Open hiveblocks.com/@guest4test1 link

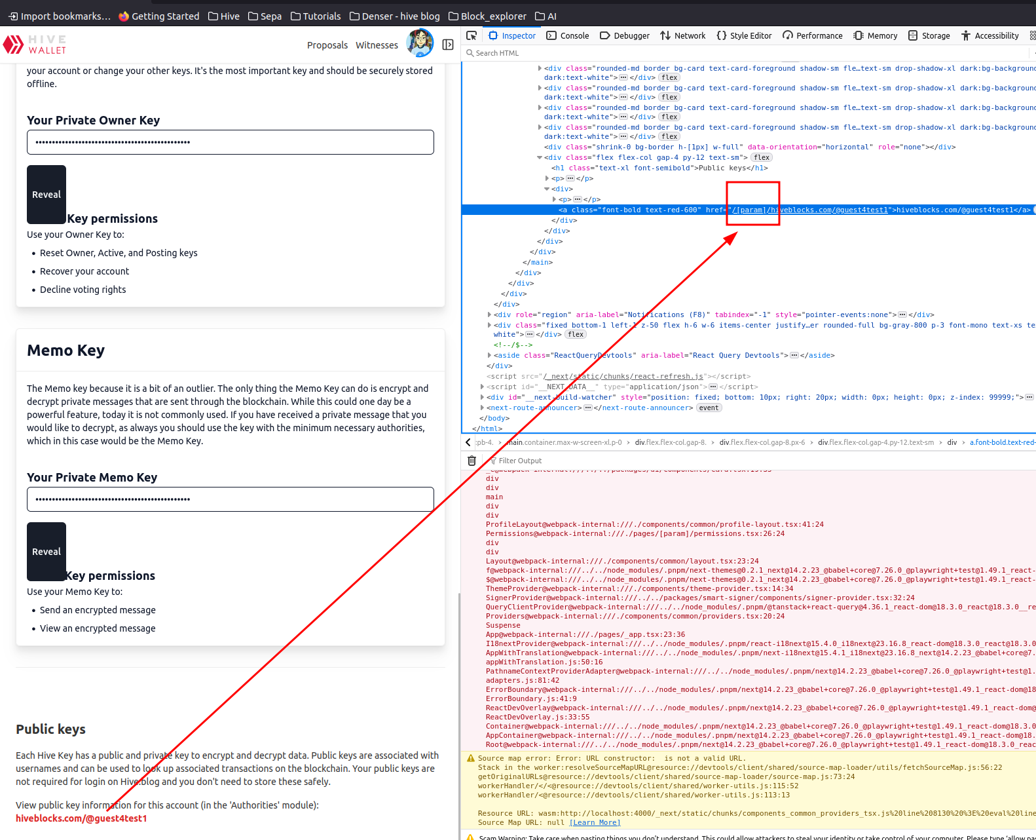(81, 818)
